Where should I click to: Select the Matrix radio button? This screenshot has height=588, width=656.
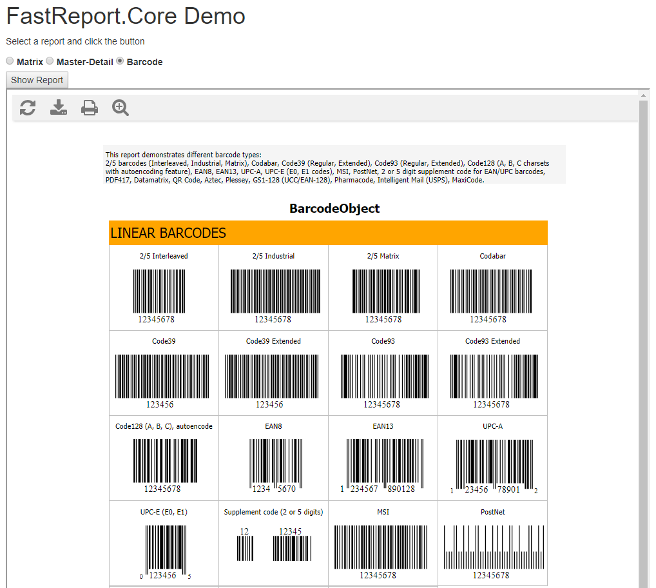[x=10, y=61]
